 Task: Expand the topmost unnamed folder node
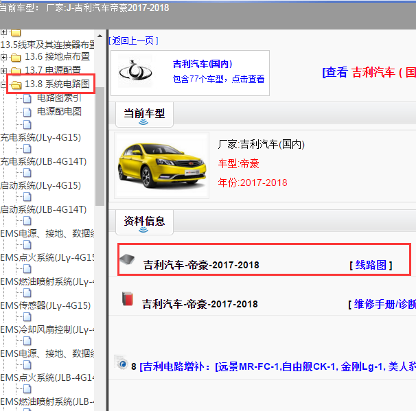[3, 32]
